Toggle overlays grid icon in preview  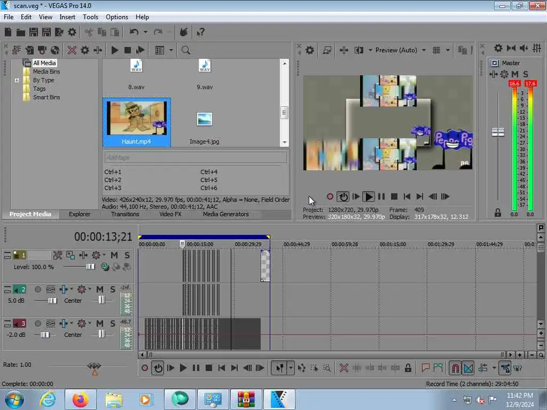[436, 50]
